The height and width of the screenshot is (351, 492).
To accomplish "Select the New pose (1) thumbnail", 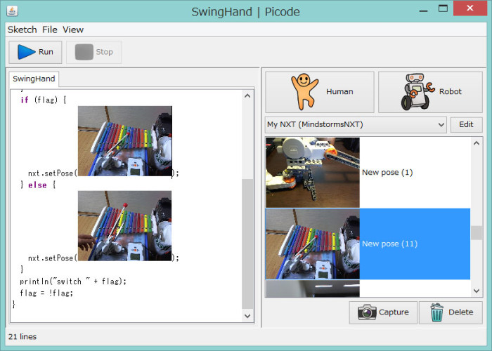I will pyautogui.click(x=312, y=172).
